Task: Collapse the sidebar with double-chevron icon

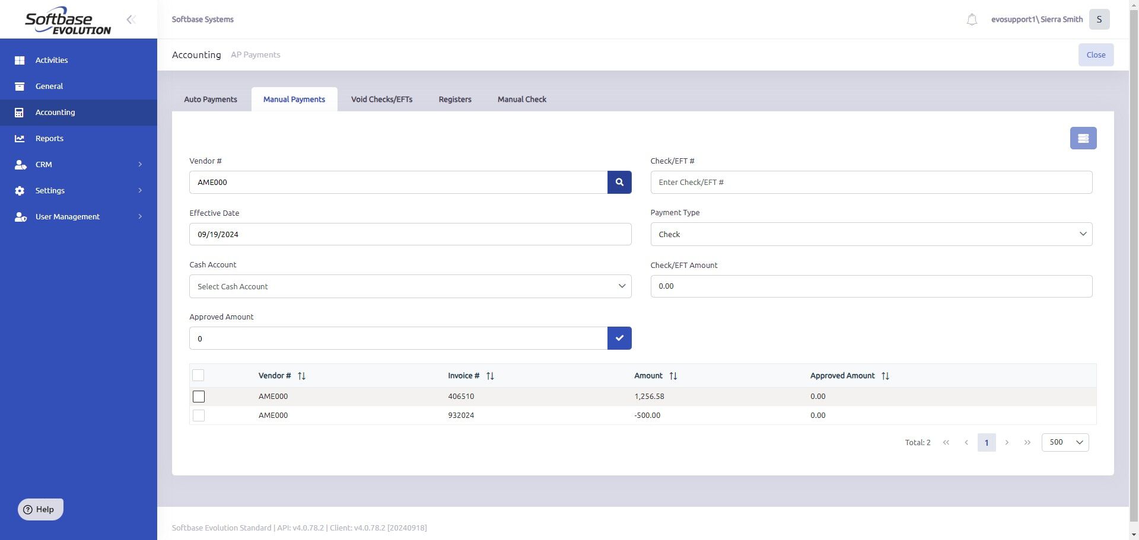Action: pyautogui.click(x=131, y=20)
